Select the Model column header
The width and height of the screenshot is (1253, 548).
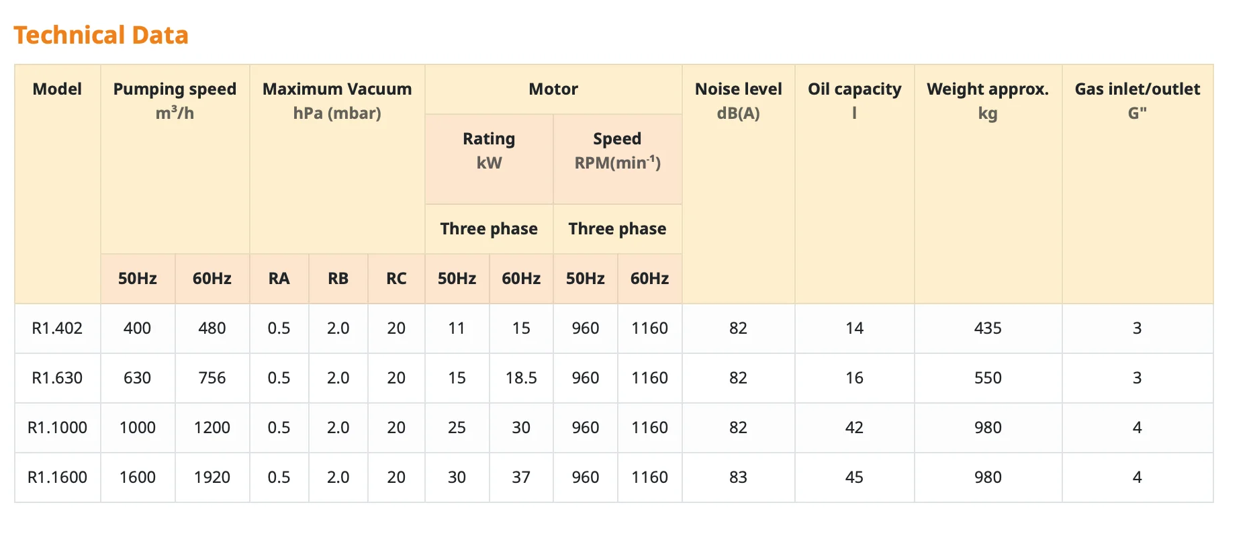coord(57,89)
